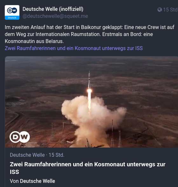Click the DW logo watermark on the image
This screenshot has height=187, width=178.
click(20, 137)
